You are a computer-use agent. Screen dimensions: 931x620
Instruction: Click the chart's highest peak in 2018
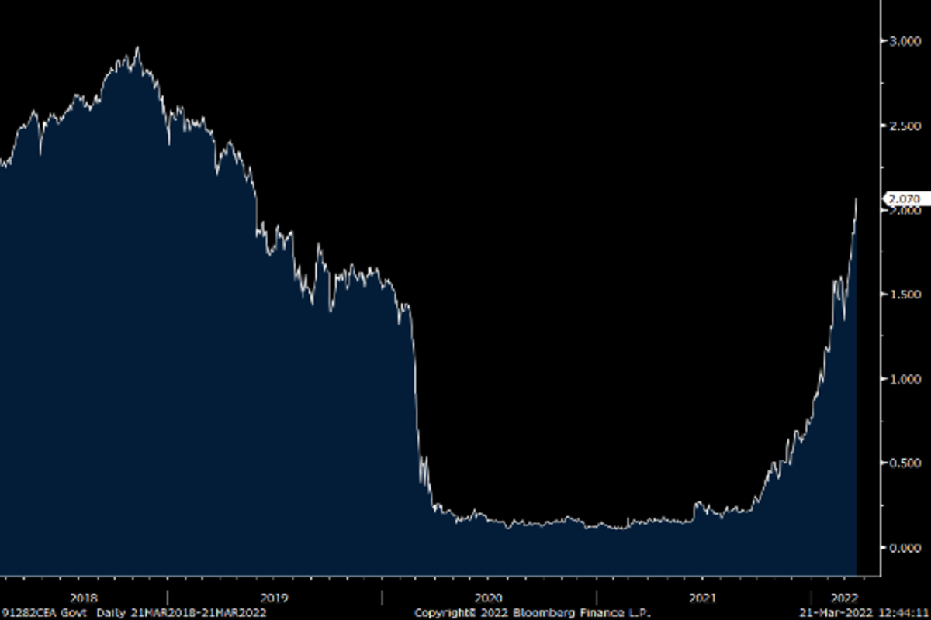[x=137, y=49]
